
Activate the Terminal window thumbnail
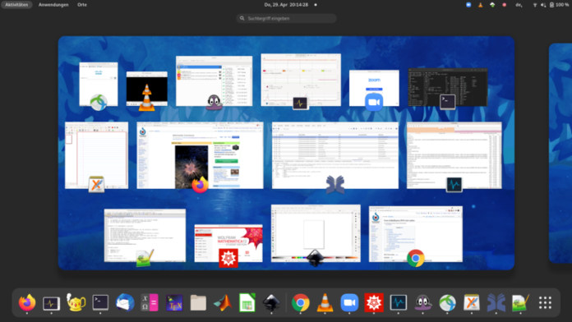(x=448, y=87)
